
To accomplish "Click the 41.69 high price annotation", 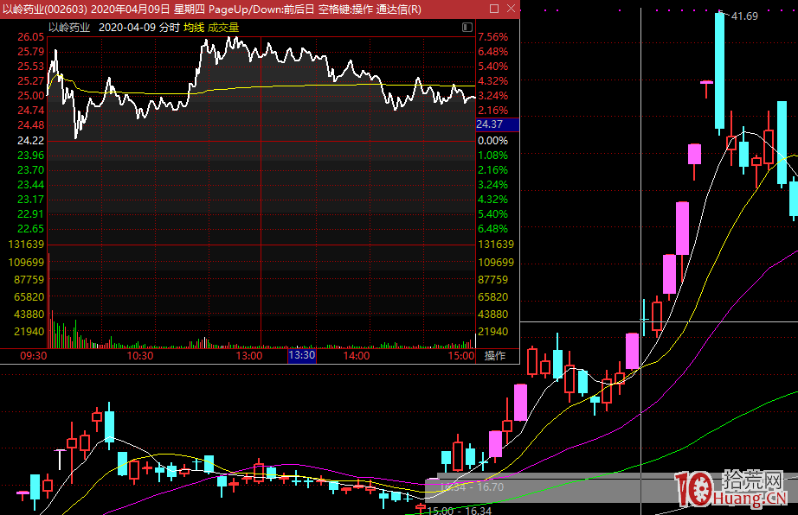I will (744, 16).
